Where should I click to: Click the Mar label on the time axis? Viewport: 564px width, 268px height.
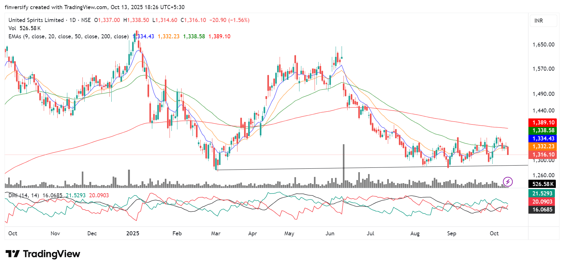coord(216,233)
